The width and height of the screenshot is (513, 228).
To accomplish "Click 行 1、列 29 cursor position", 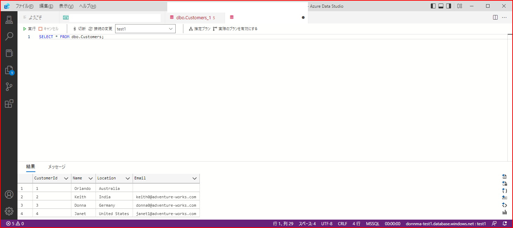I will click(283, 223).
